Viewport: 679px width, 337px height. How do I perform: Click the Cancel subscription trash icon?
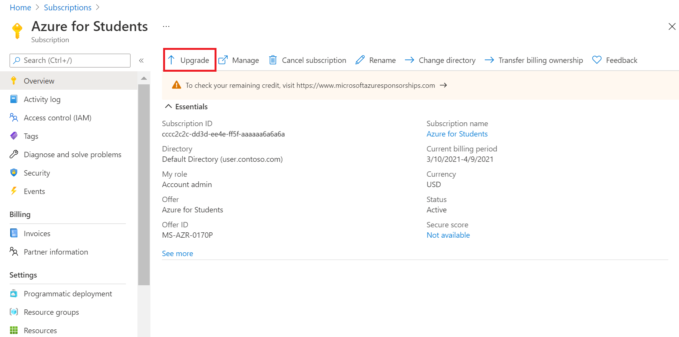273,60
